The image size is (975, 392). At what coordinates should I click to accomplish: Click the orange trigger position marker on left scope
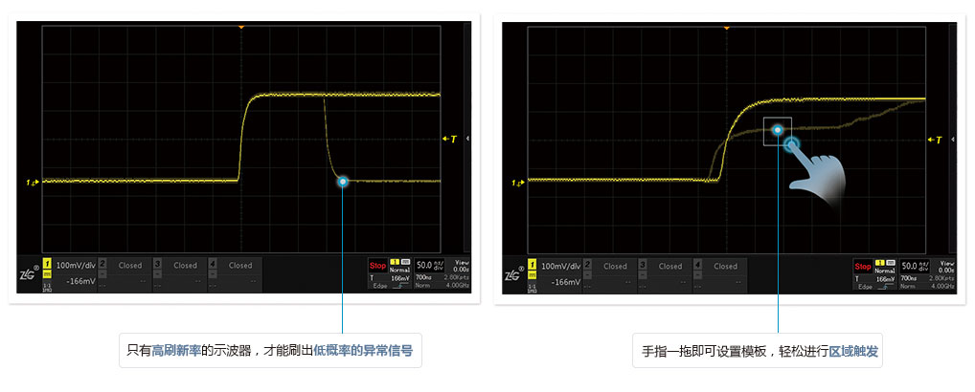(241, 27)
